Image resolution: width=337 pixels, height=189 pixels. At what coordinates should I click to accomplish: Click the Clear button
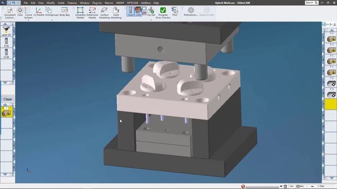tap(8, 99)
